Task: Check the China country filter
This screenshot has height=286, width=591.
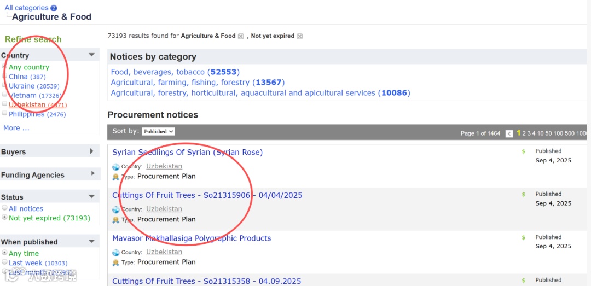Action: [x=4, y=76]
